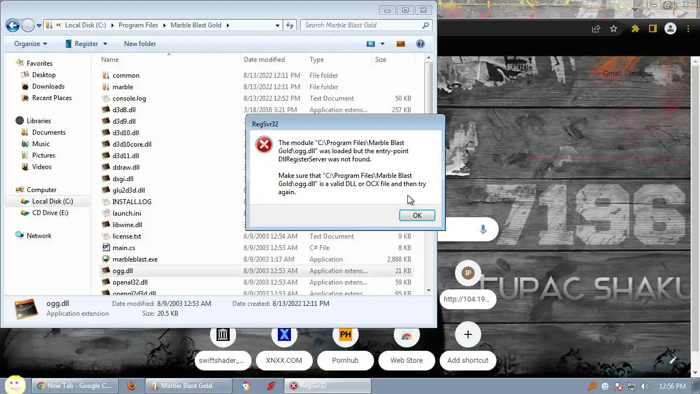This screenshot has width=700, height=394.
Task: Open view options dropdown arrow
Action: (x=382, y=44)
